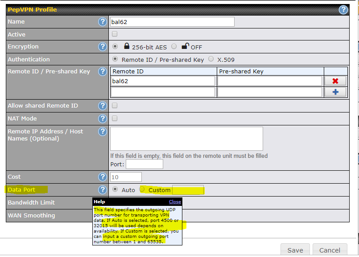Viewport: 359px width, 257px height.
Task: Select Custom data port option
Action: coord(142,189)
